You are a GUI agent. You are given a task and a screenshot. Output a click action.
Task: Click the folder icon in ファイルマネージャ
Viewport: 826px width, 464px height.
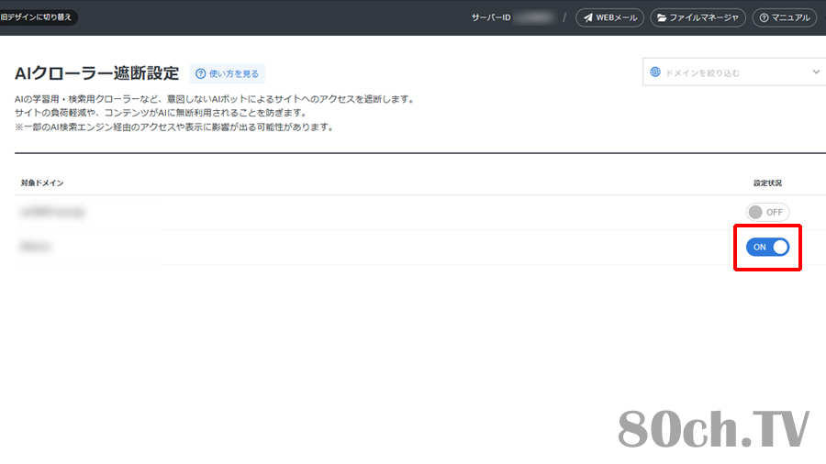[662, 18]
